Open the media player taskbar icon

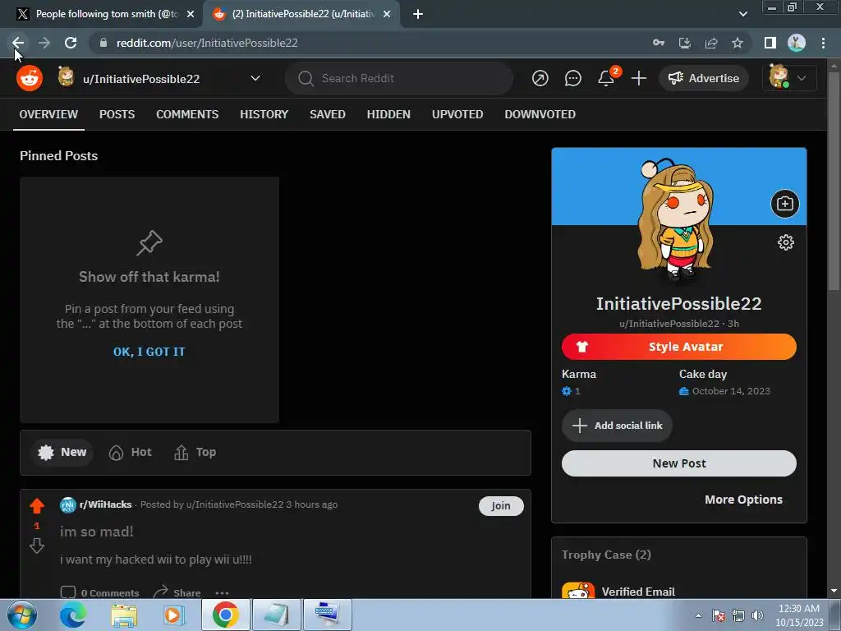pos(173,615)
